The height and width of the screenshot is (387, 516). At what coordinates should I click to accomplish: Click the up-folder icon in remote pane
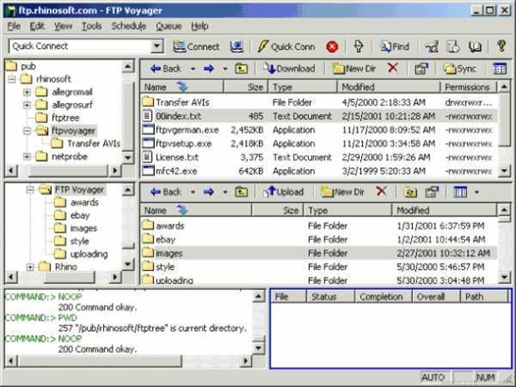(x=241, y=69)
